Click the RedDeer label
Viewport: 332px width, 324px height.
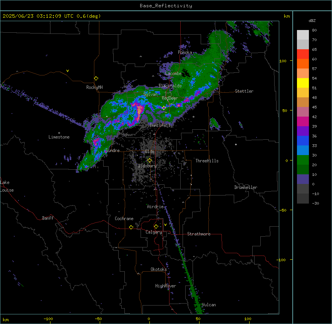[170, 98]
